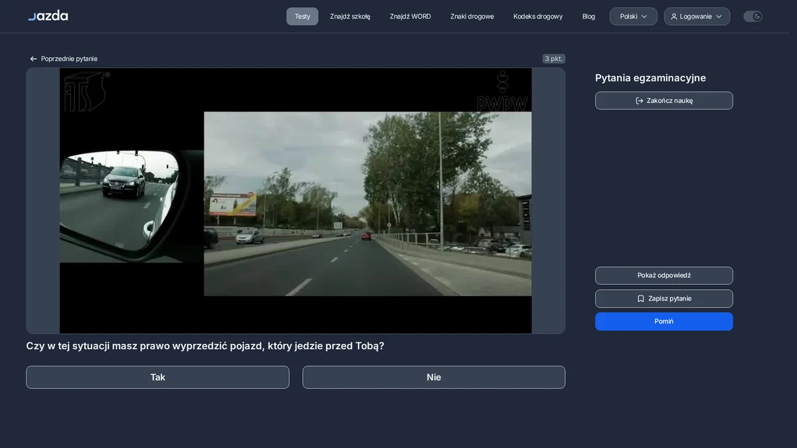The image size is (797, 448).
Task: Skip the question with Pomiń
Action: click(x=664, y=321)
